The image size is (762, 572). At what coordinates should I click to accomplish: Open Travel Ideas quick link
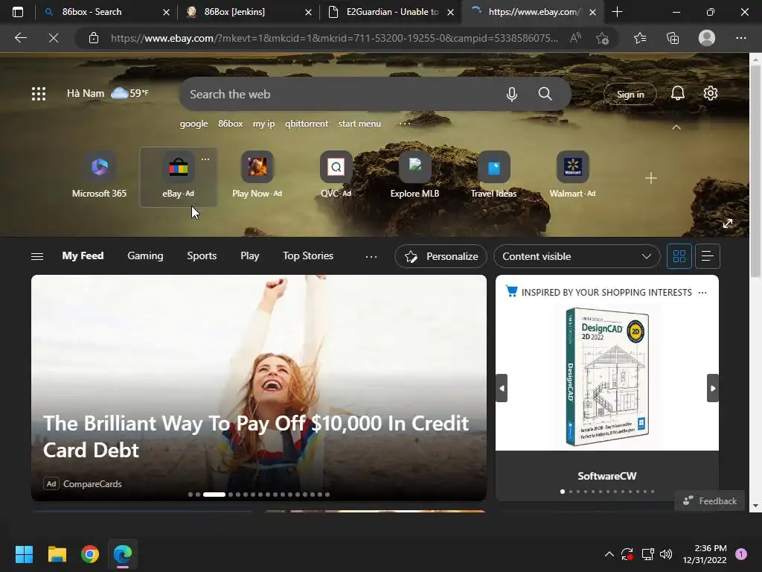(494, 176)
